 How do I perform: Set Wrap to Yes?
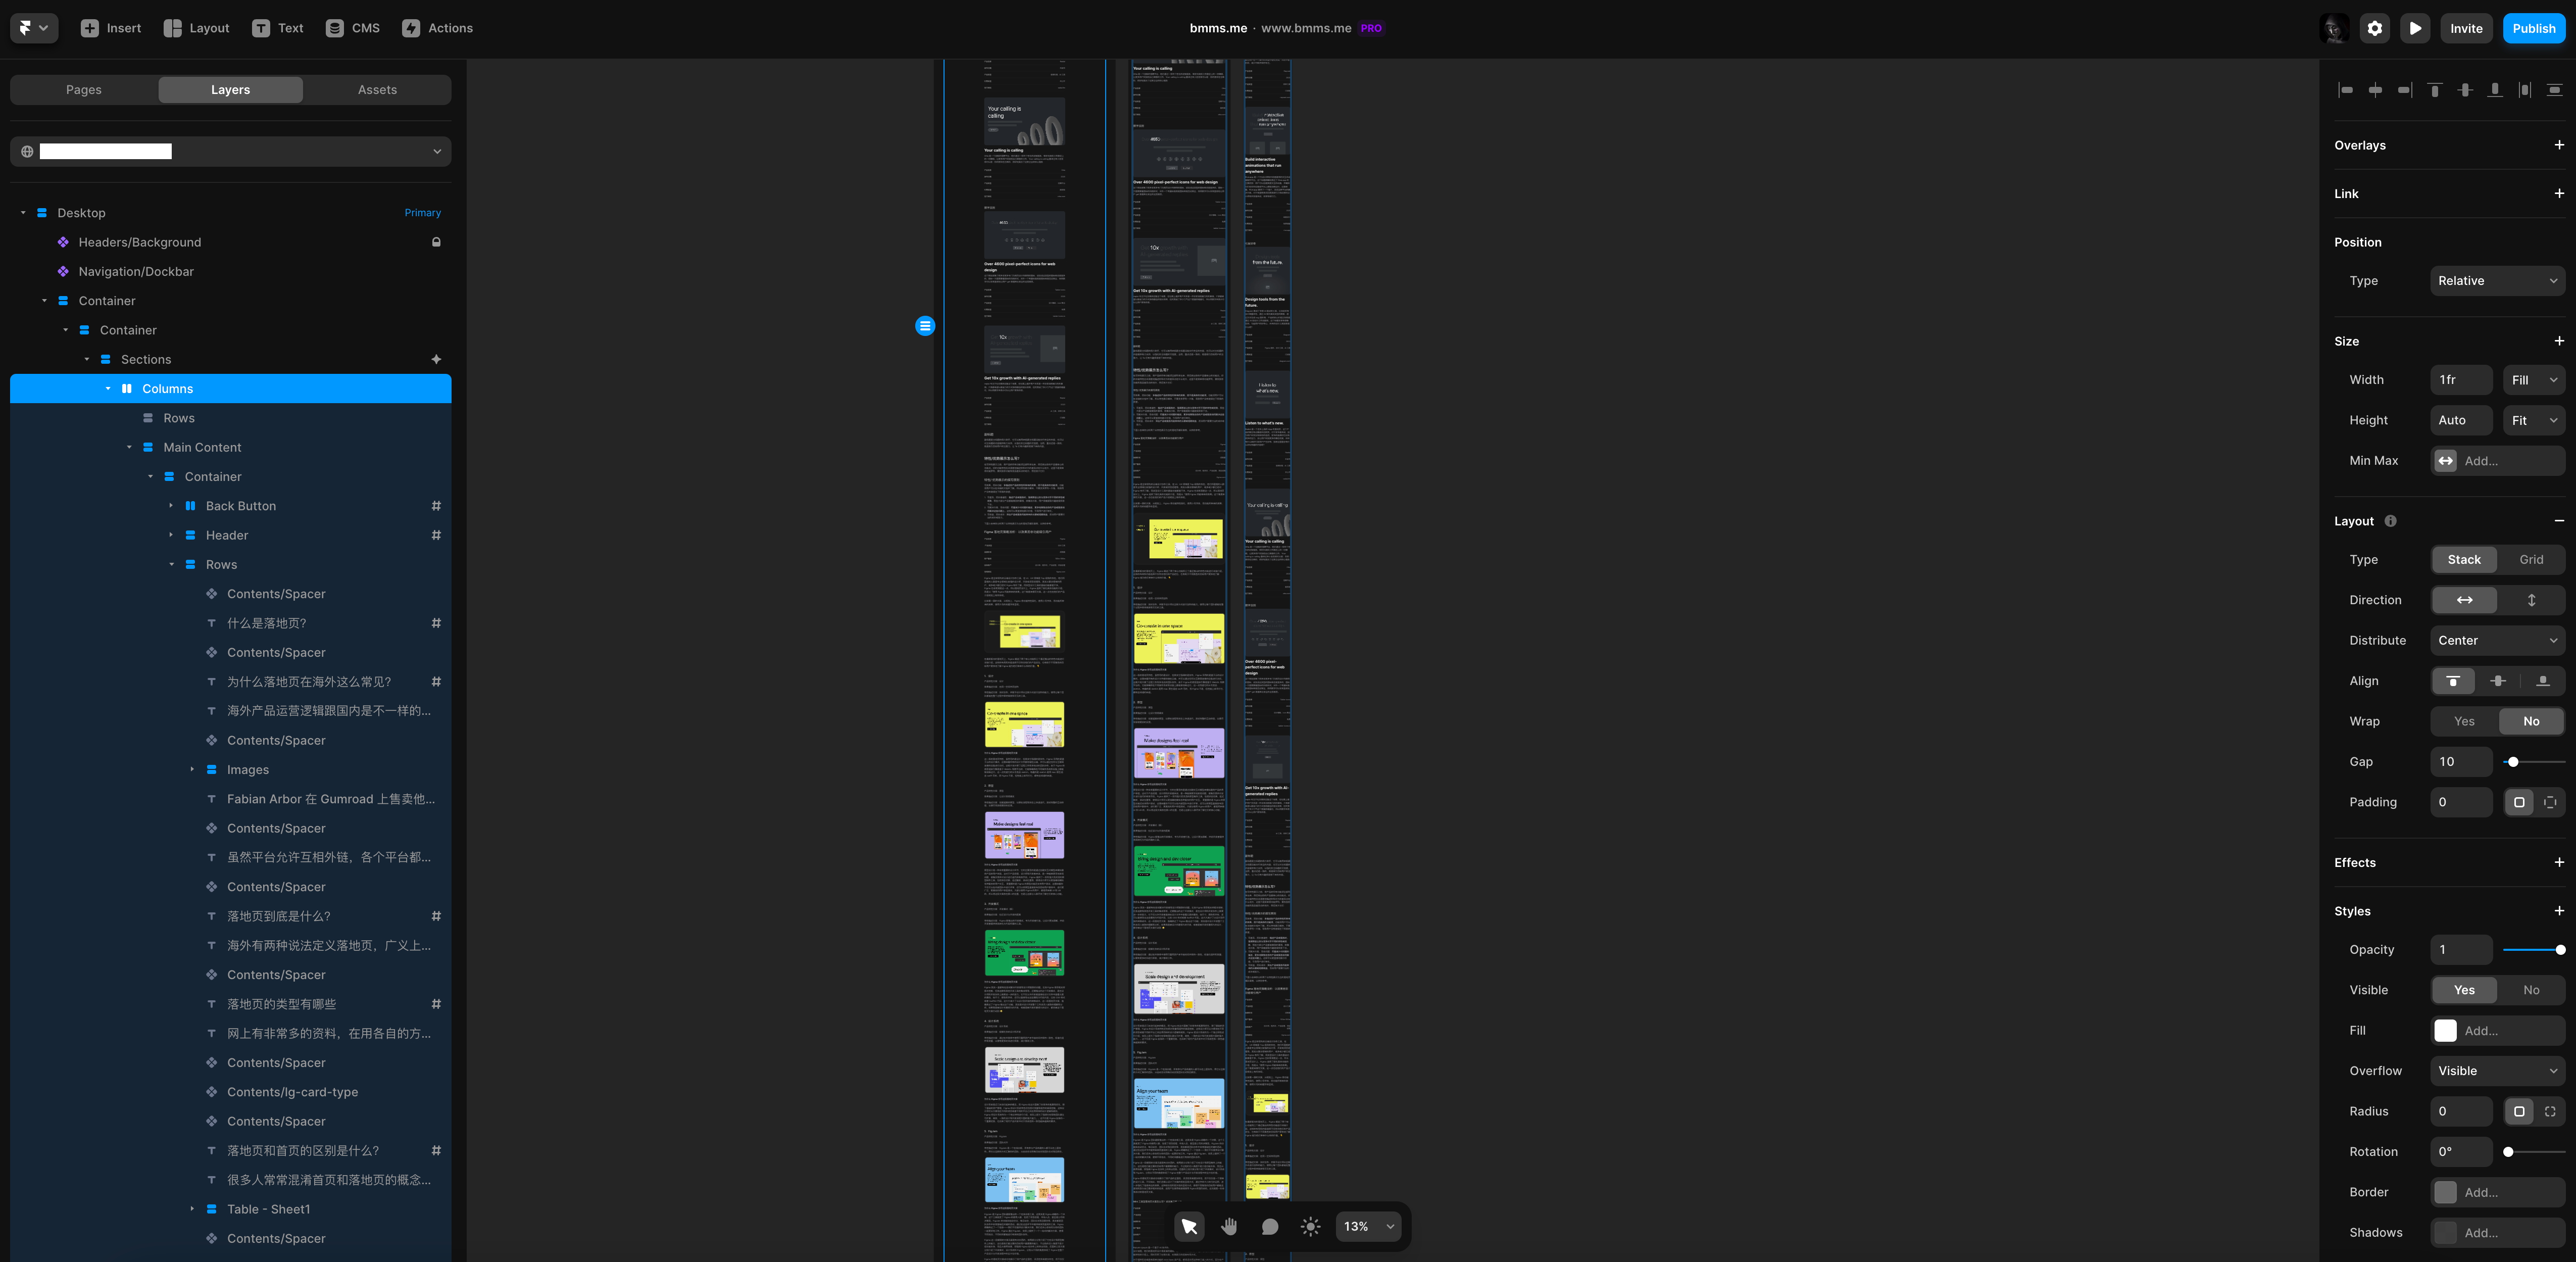2464,721
